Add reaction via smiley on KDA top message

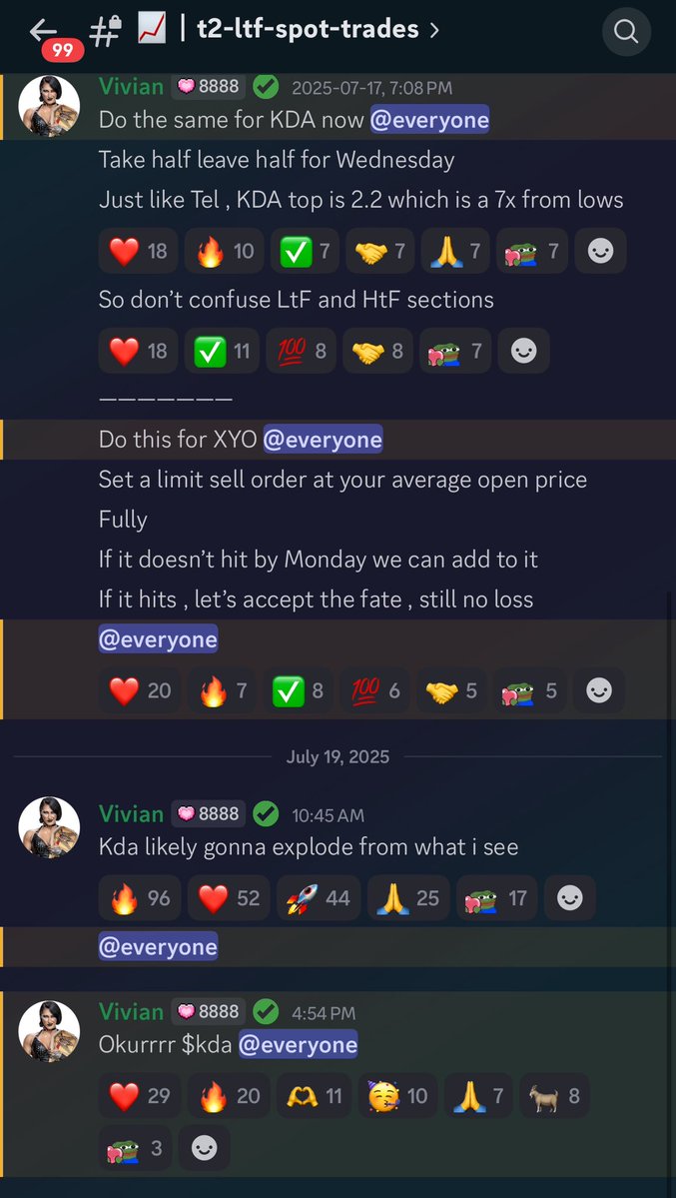(600, 251)
